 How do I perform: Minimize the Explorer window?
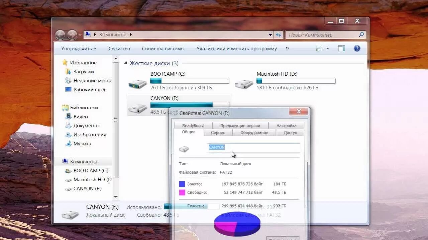click(x=330, y=21)
